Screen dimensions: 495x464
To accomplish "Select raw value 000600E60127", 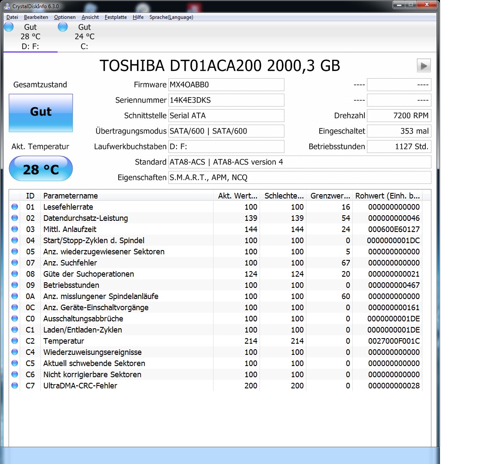I will pos(394,229).
